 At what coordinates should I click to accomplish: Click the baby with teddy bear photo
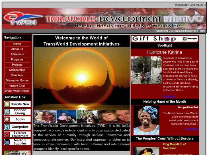(x=45, y=117)
